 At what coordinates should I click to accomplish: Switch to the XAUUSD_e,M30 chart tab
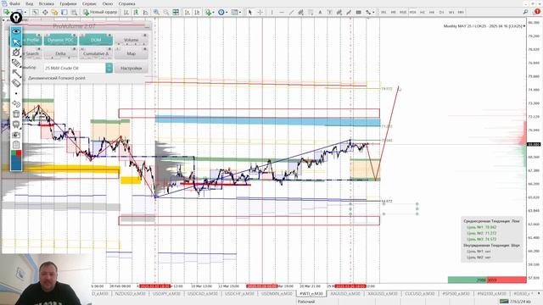pos(345,294)
